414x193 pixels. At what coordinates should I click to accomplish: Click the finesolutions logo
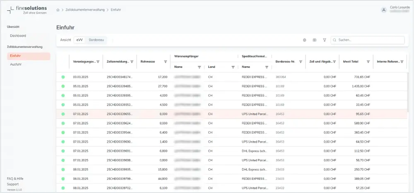click(x=27, y=10)
